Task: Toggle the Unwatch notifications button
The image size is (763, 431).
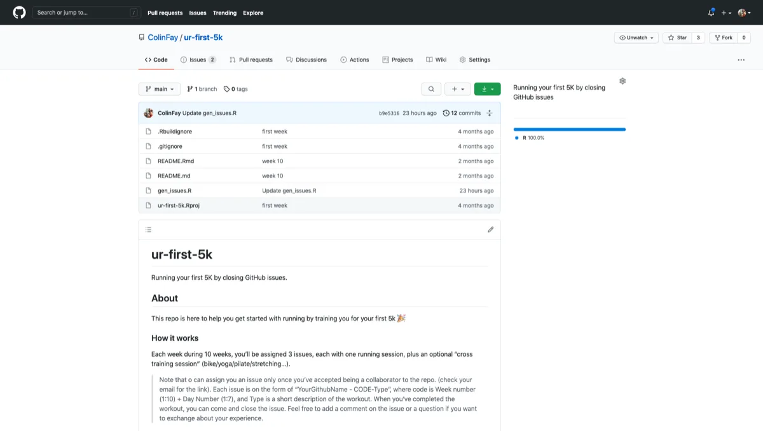Action: [x=636, y=38]
